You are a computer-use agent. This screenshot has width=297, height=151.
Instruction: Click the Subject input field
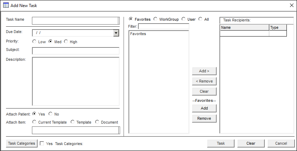(76, 51)
